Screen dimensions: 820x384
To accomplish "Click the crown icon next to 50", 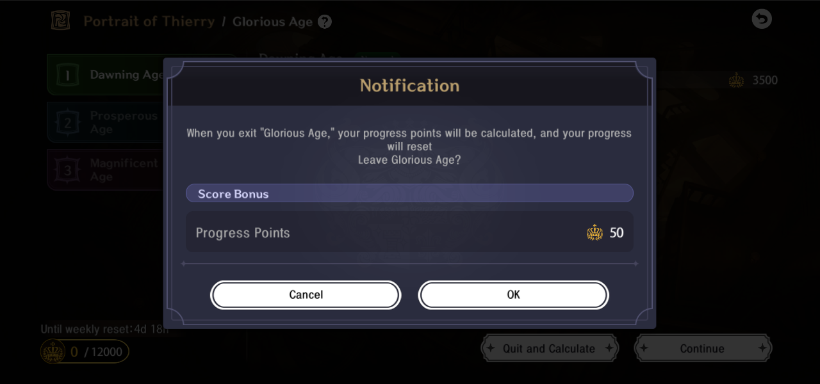I will 594,232.
